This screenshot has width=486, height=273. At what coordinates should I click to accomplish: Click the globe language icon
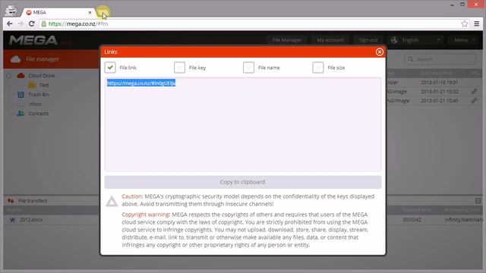(x=394, y=40)
